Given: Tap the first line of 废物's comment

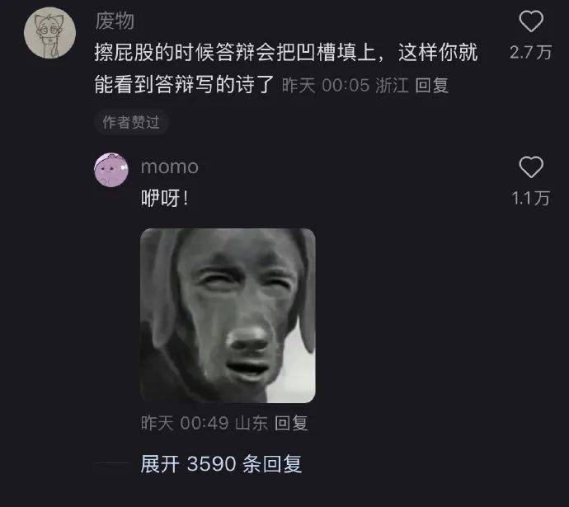Looking at the screenshot, I should click(286, 53).
